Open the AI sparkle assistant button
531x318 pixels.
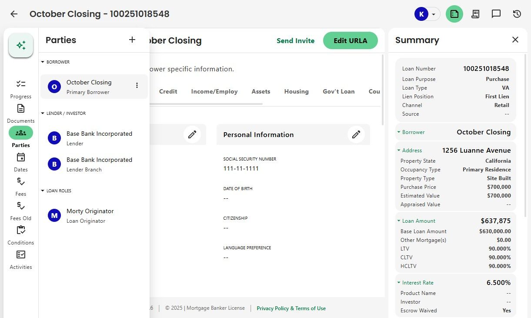pyautogui.click(x=21, y=45)
